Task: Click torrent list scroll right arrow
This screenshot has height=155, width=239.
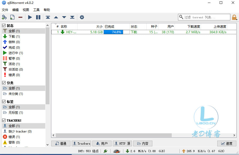Action: tap(234, 135)
